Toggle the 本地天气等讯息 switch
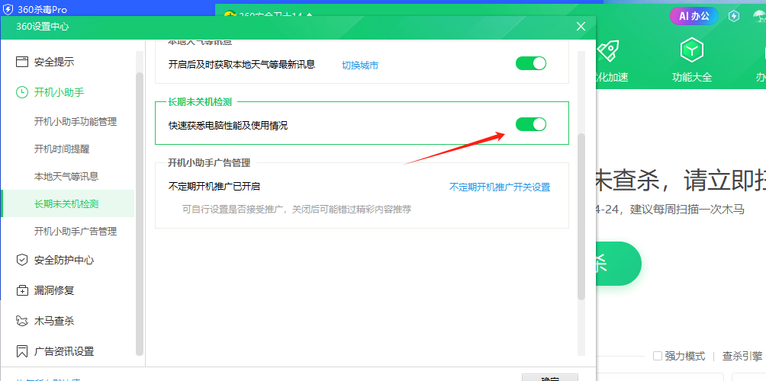This screenshot has width=766, height=381. 531,63
